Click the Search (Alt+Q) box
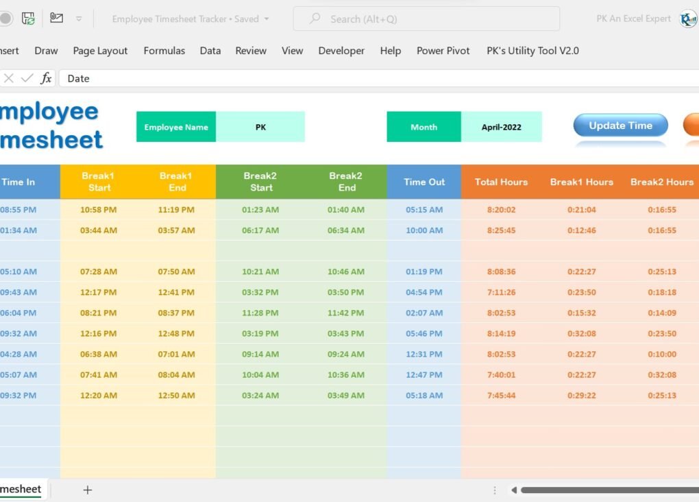The height and width of the screenshot is (502, 699). (x=426, y=19)
